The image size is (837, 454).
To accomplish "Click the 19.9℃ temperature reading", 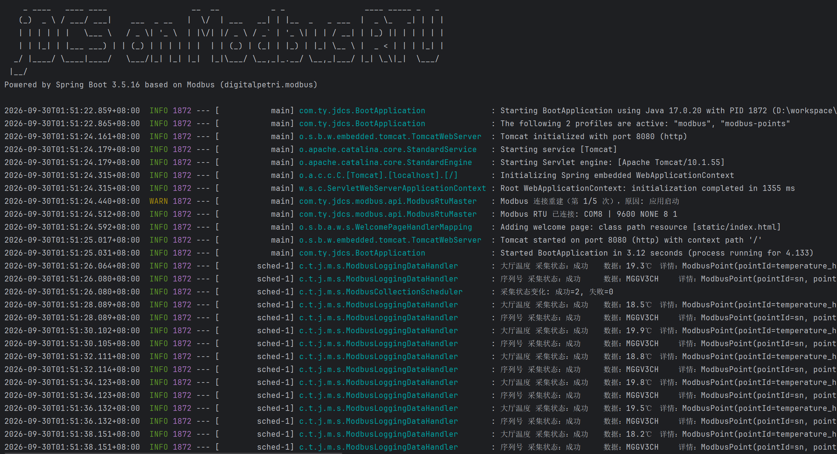I will (x=639, y=331).
